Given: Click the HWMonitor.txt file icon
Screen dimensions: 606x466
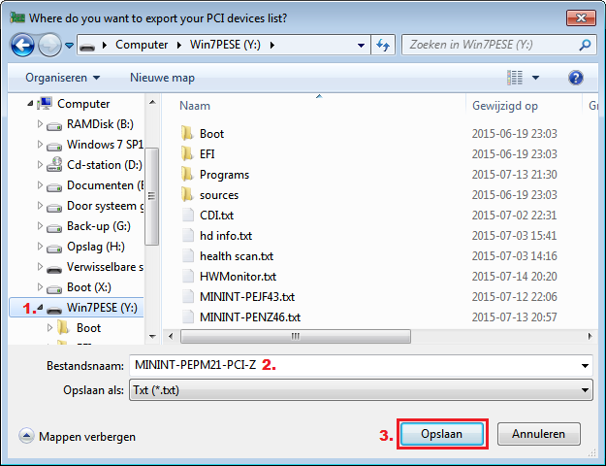Looking at the screenshot, I should click(188, 277).
